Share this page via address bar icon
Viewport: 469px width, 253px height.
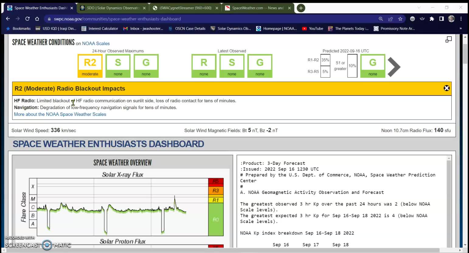(x=391, y=19)
